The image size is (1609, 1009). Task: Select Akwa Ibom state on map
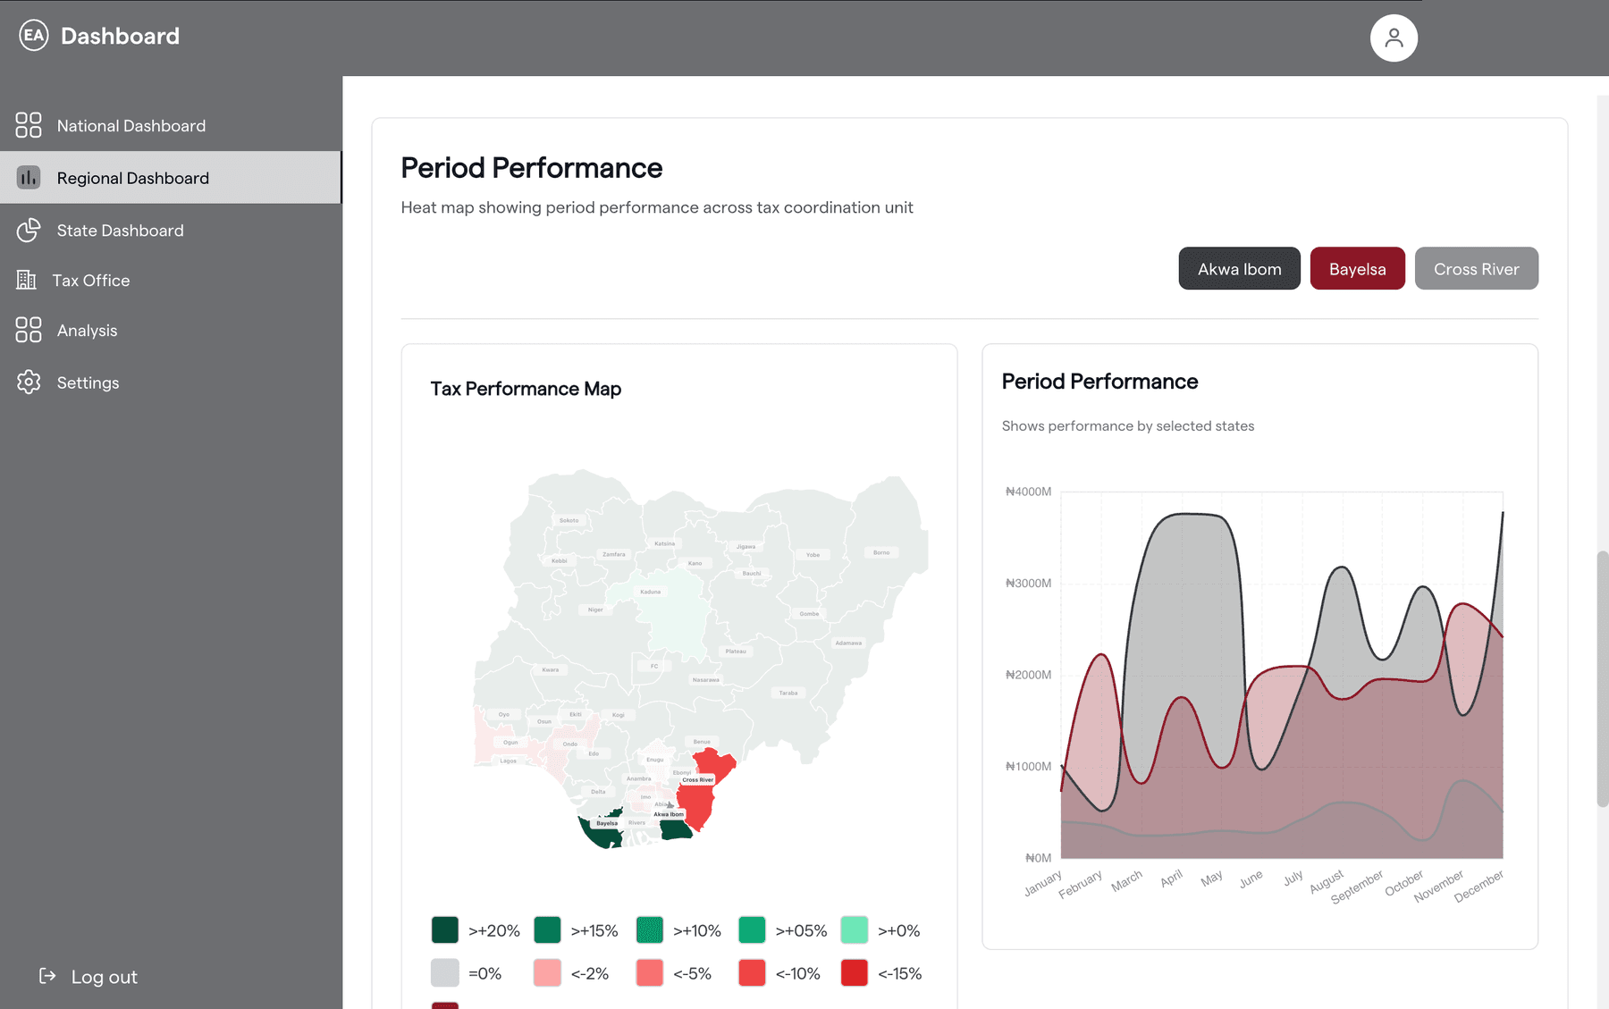(x=675, y=828)
